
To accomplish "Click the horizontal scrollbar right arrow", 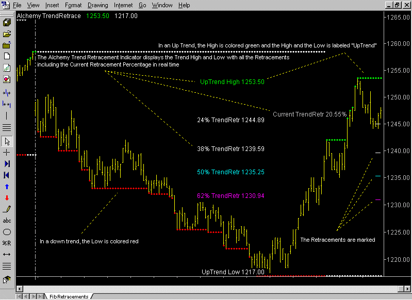I will 407,289.
